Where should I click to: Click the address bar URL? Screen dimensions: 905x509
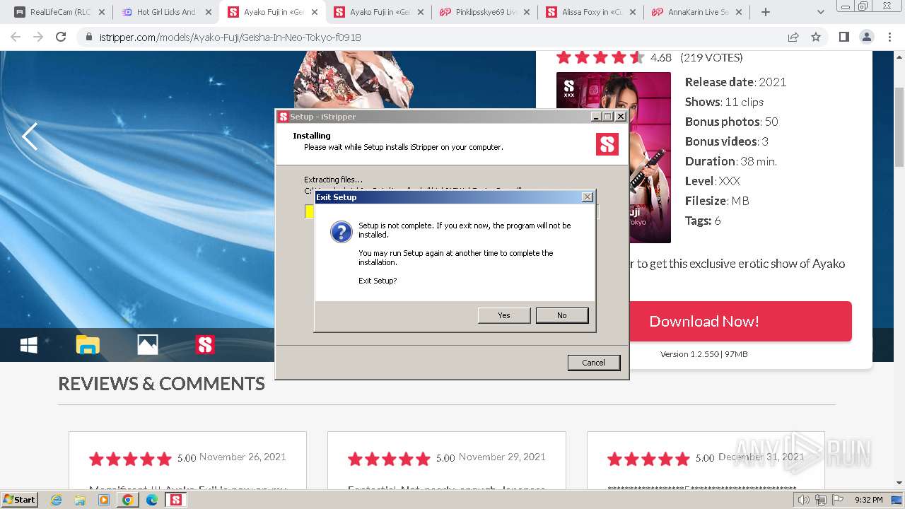pyautogui.click(x=230, y=37)
